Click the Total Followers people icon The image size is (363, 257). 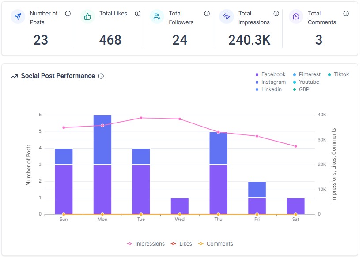157,16
